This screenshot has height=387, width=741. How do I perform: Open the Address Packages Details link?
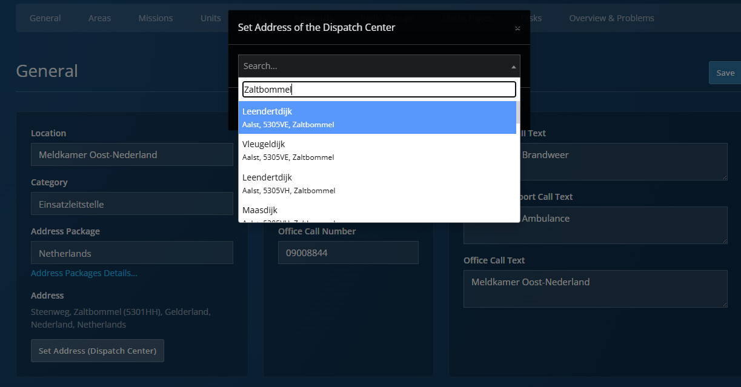click(84, 273)
